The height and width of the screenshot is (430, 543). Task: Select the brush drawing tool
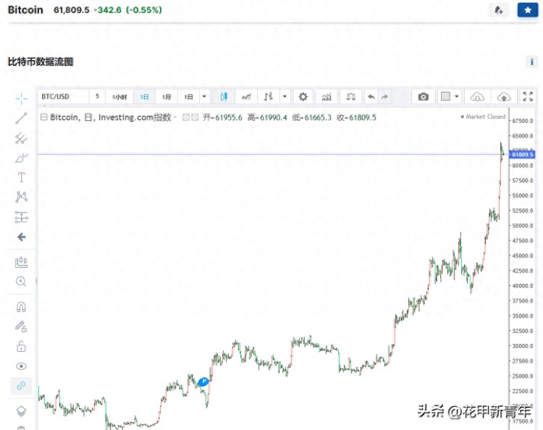click(x=21, y=158)
